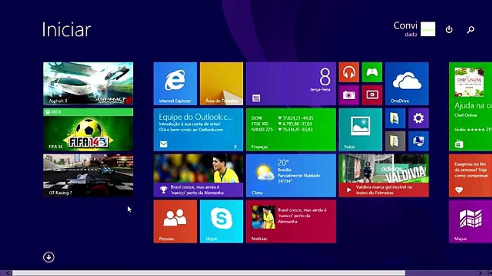Screen dimensions: 492x276
Task: Open the sports tile with trophy icon
Action: coord(198,176)
